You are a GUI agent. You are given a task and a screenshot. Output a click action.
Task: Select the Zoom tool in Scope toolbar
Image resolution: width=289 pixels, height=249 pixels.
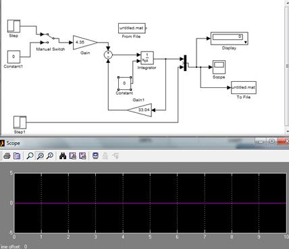[x=30, y=156]
